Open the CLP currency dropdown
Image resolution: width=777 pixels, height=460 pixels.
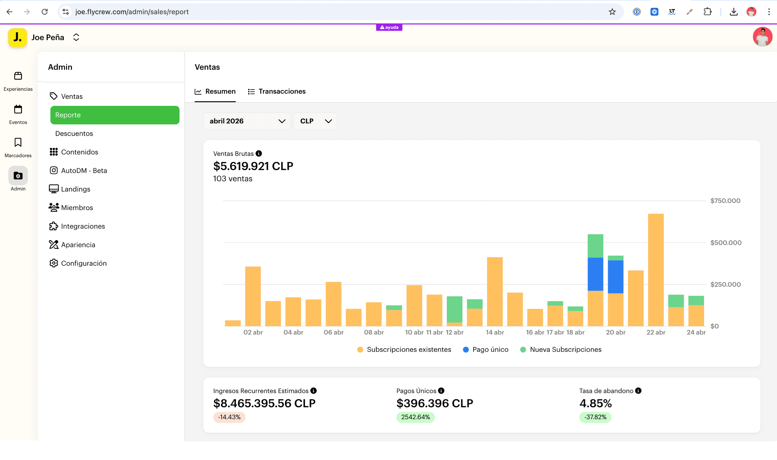point(315,121)
